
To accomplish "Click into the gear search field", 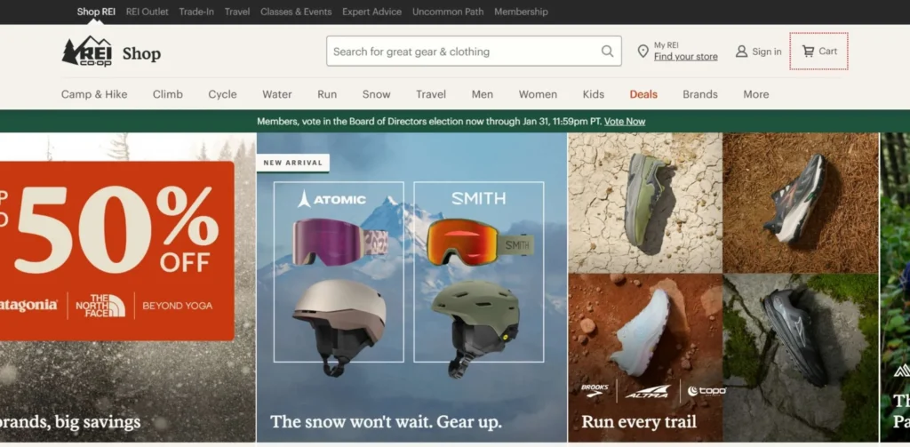I will [462, 52].
